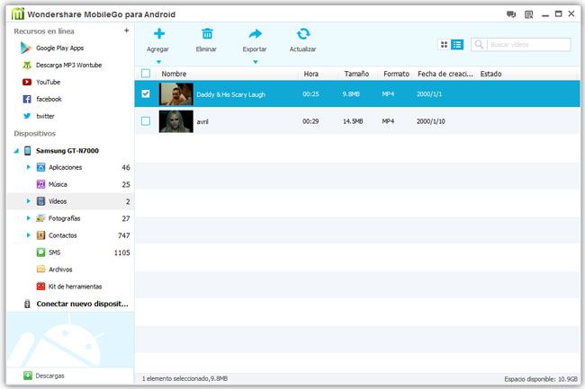Click the Espacio disponible status text
This screenshot has width=585, height=389.
coord(541,379)
